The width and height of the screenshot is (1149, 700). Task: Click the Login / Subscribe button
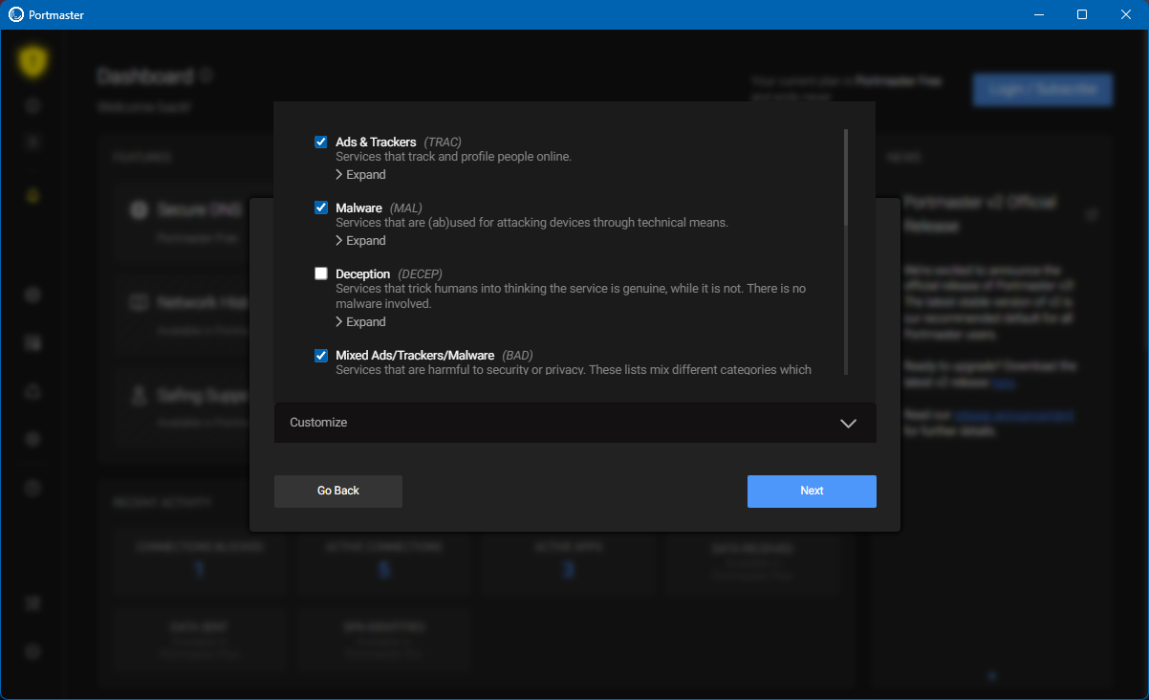click(x=1042, y=89)
